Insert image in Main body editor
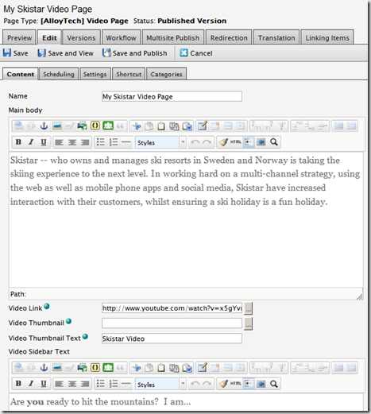Screen dimensions: 371x414 click(57, 126)
